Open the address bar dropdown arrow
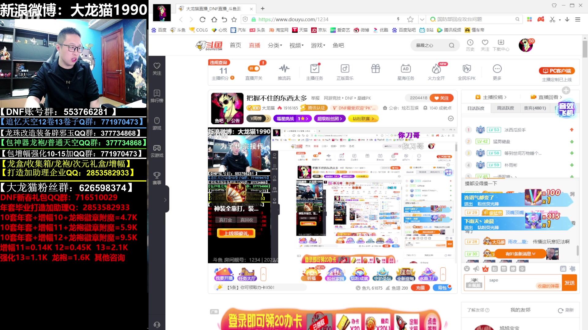Viewport: 588px width, 330px height. (422, 20)
